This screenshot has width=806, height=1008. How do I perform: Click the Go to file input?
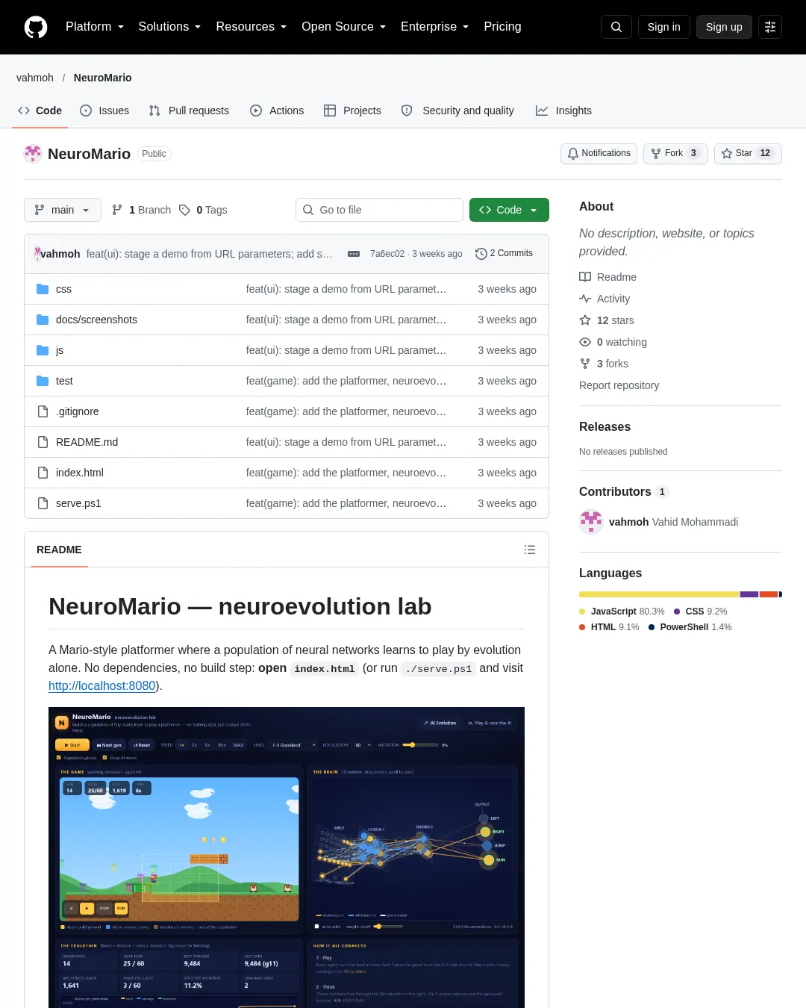click(379, 210)
